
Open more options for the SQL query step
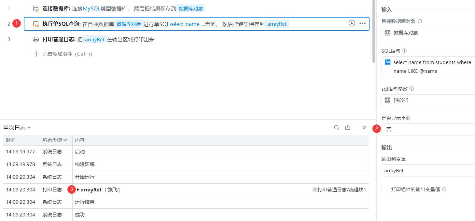coord(362,23)
